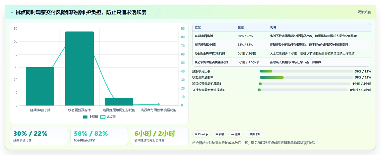Click the line data point above 执行者每周新增填报耗时
381x155 pixels.
158,104
